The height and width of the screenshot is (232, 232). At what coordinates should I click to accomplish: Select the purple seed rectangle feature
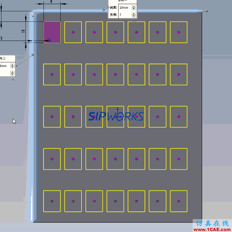[x=52, y=32]
